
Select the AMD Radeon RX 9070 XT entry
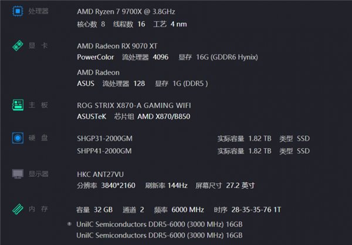click(117, 46)
